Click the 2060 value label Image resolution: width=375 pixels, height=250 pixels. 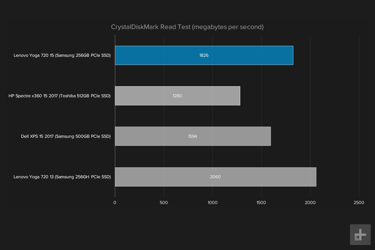pos(215,177)
